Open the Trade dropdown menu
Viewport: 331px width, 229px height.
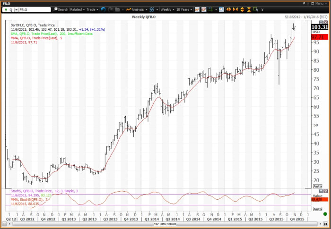click(x=92, y=9)
